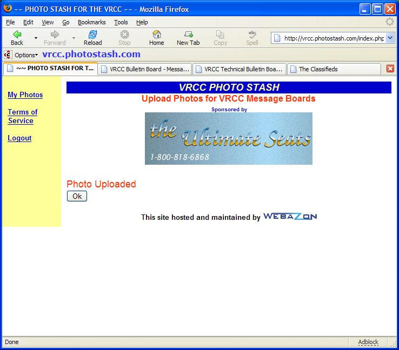This screenshot has height=350, width=399.
Task: Open the Bookmarks menu
Action: point(92,22)
